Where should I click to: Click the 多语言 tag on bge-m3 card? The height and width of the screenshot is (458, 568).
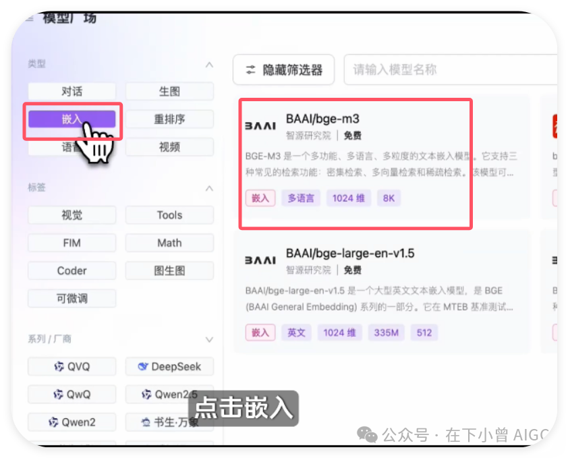point(301,198)
